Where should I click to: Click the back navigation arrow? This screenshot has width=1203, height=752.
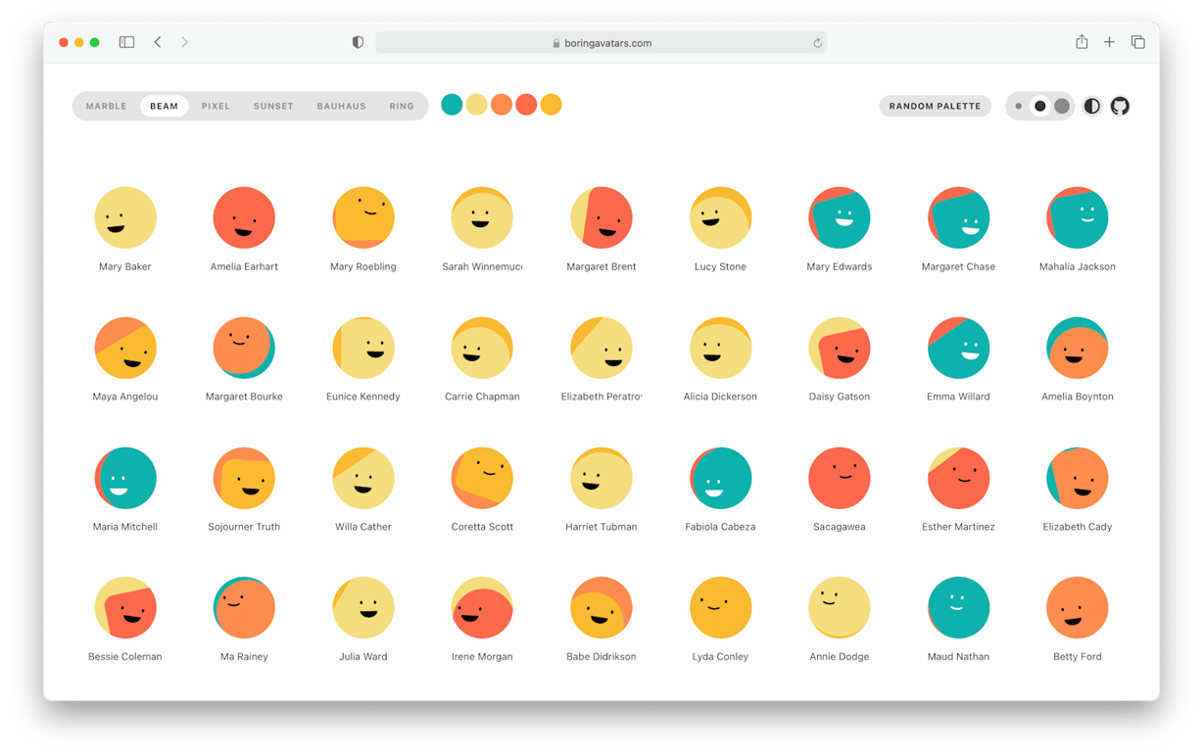point(158,42)
